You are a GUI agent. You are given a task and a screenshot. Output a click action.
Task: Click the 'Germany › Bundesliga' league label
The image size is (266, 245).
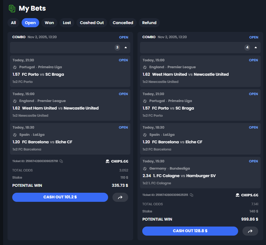coord(170,169)
